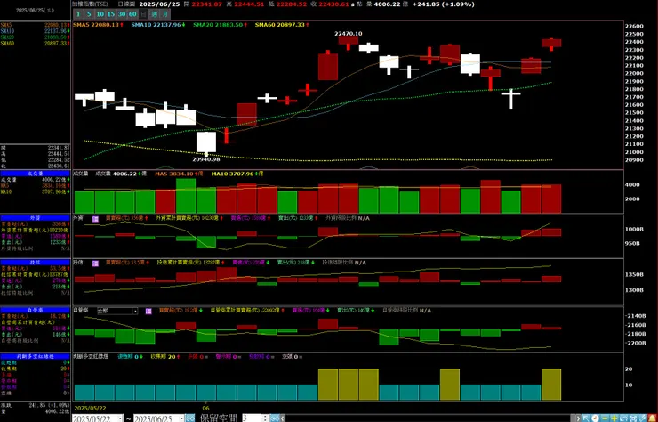Viewport: 658px width, 422px height.
Task: Click the last red candlestick on chart
Action: tap(551, 44)
